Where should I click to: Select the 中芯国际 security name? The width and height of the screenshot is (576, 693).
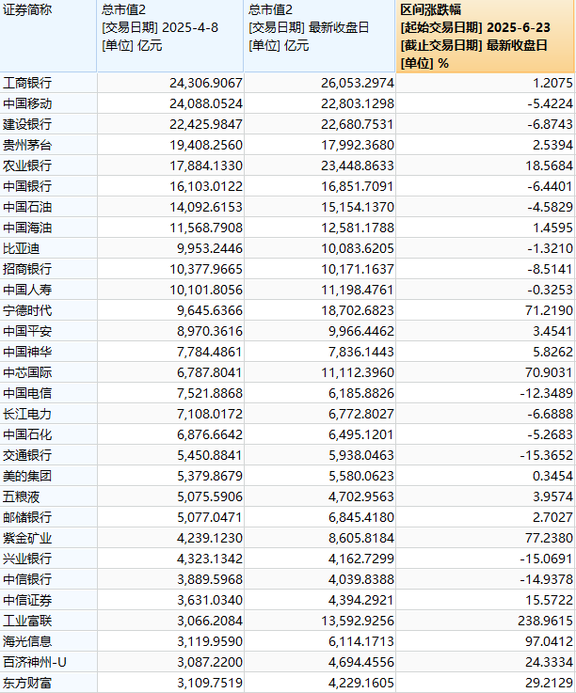27,372
